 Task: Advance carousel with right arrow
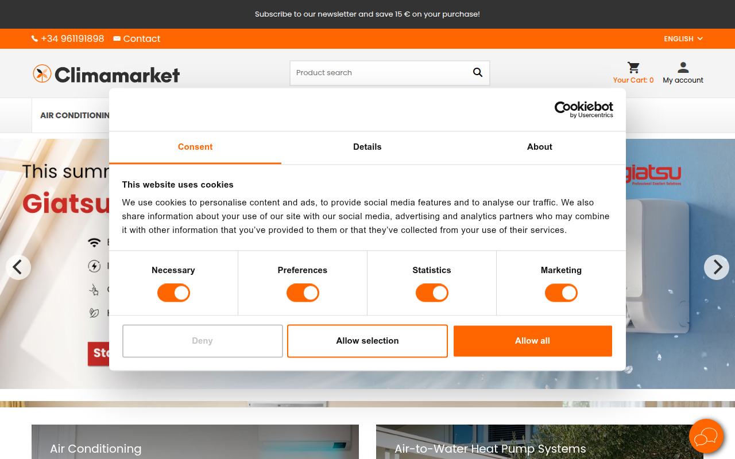pos(717,267)
